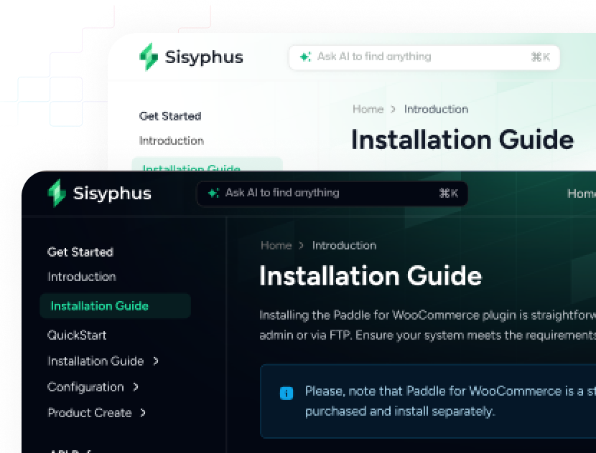Screen dimensions: 596x453
Task: Click the Sisyphus wordmark in dark window
Action: [x=112, y=194]
